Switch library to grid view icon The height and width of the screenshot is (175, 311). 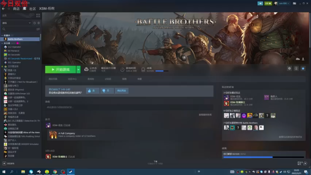(38, 16)
